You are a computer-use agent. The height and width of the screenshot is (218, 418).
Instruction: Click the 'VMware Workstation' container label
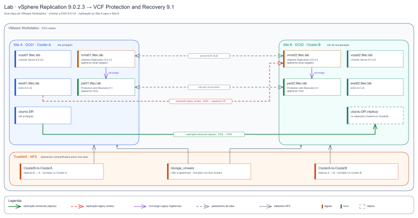(x=24, y=28)
